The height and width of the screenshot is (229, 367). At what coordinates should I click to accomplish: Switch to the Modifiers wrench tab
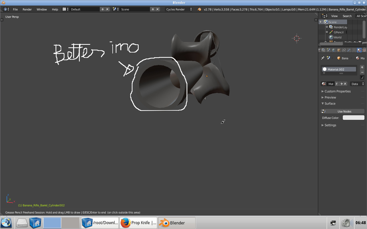tap(349, 50)
